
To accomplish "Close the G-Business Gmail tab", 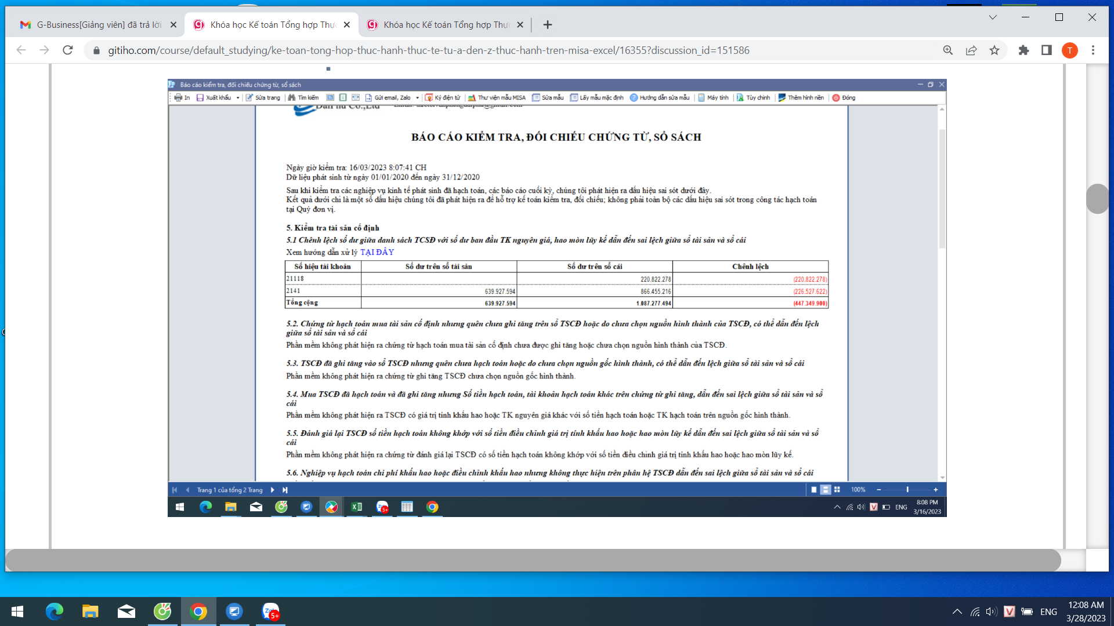I will click(x=173, y=25).
